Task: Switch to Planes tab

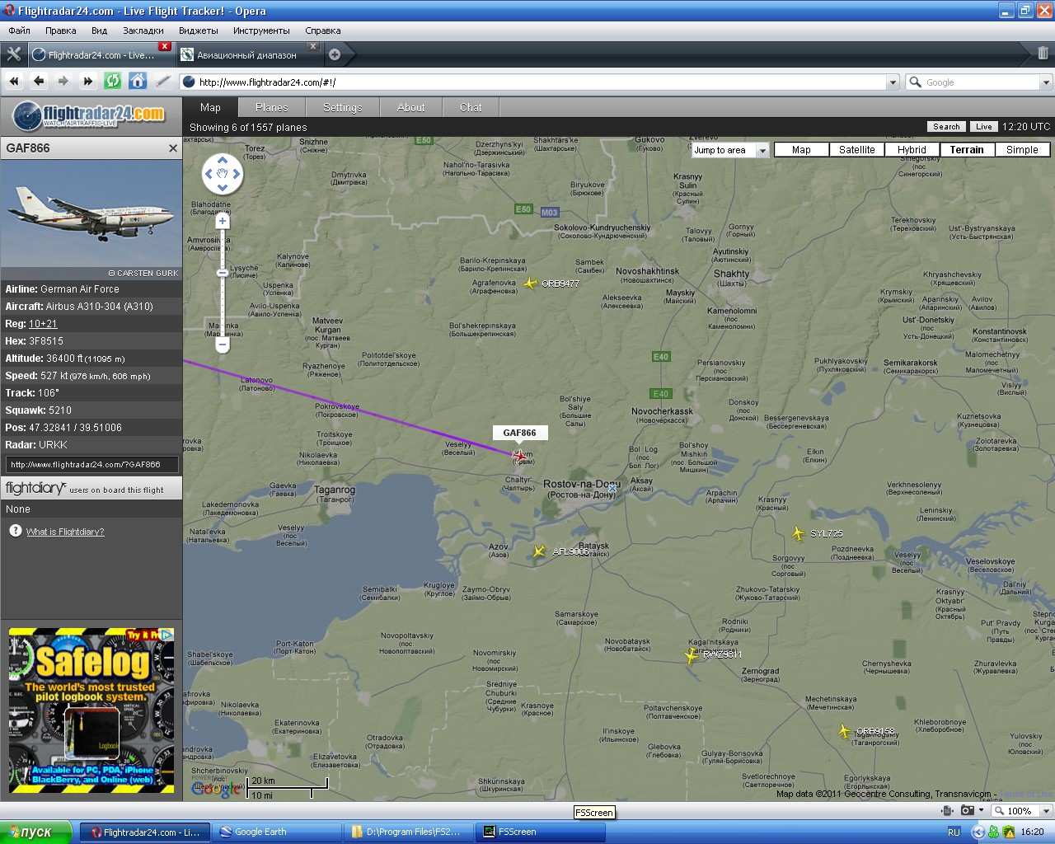Action: [x=272, y=107]
